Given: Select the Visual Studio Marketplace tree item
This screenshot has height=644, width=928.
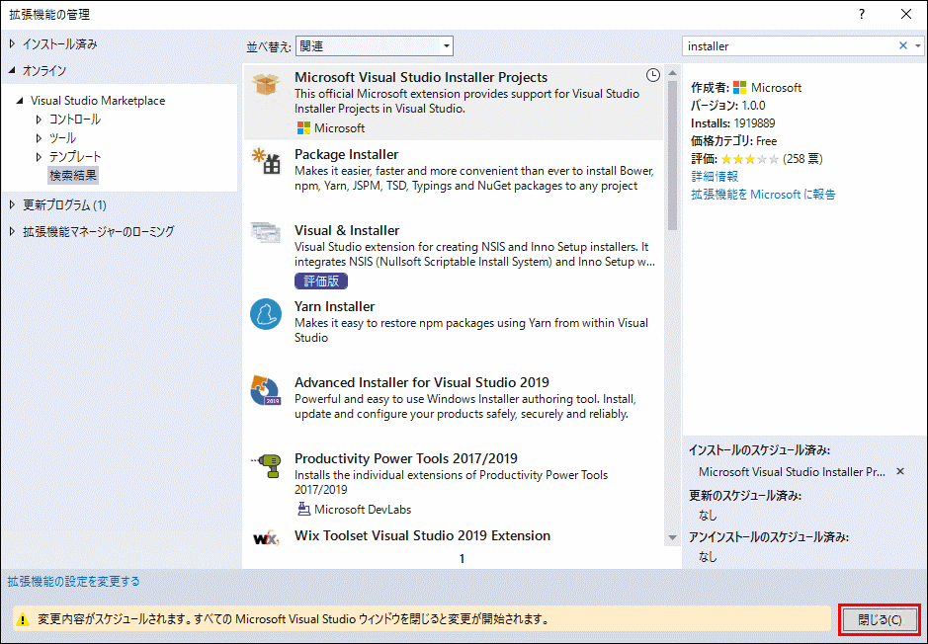Looking at the screenshot, I should pos(98,101).
